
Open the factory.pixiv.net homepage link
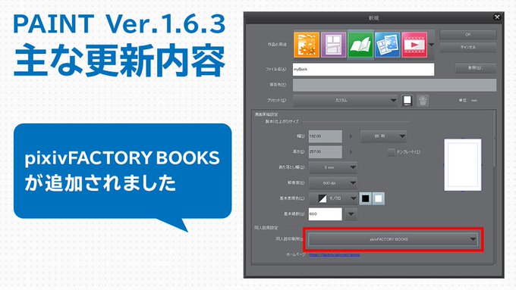pos(335,254)
